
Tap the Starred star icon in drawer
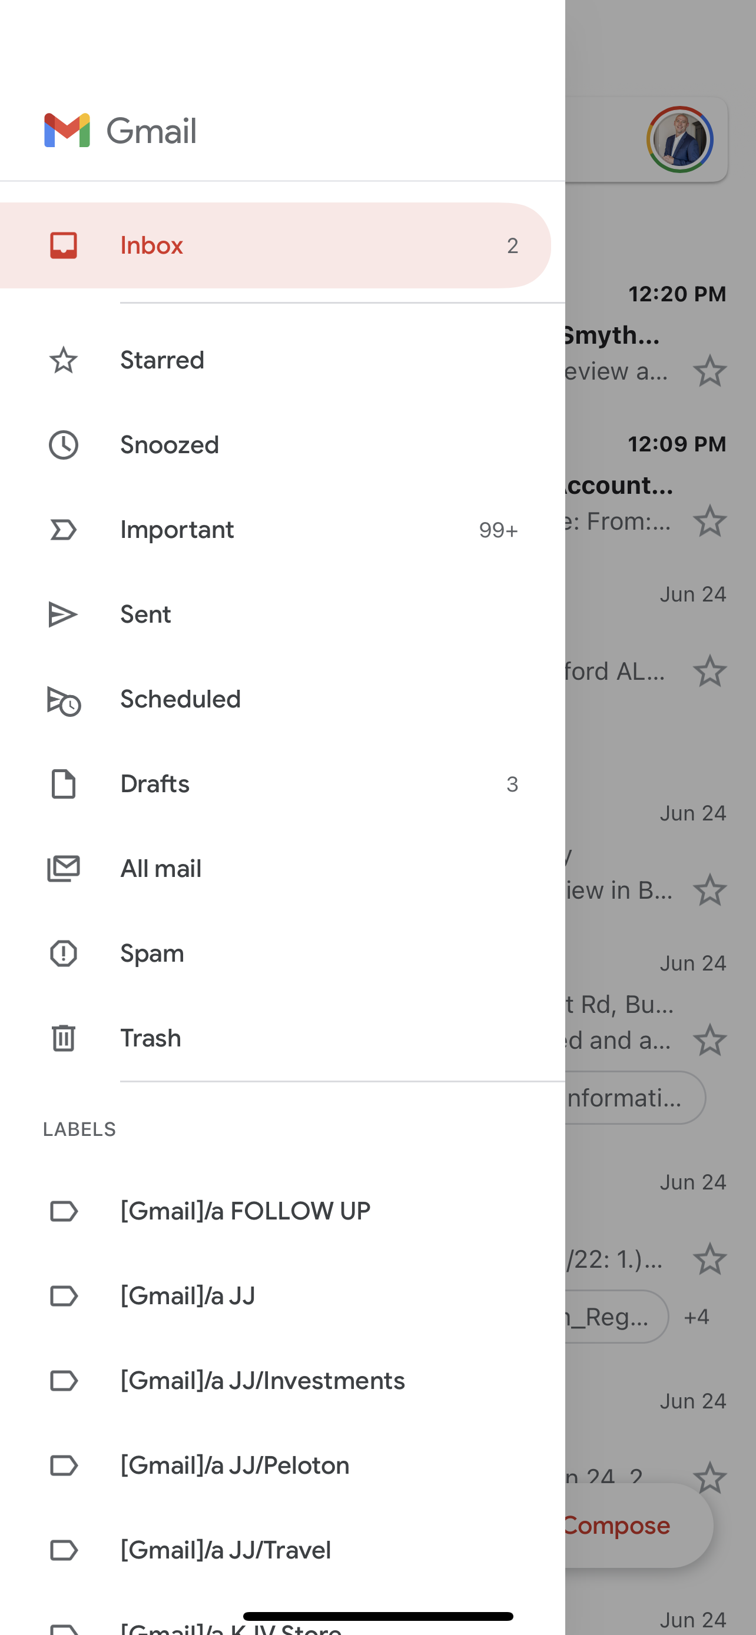(64, 361)
